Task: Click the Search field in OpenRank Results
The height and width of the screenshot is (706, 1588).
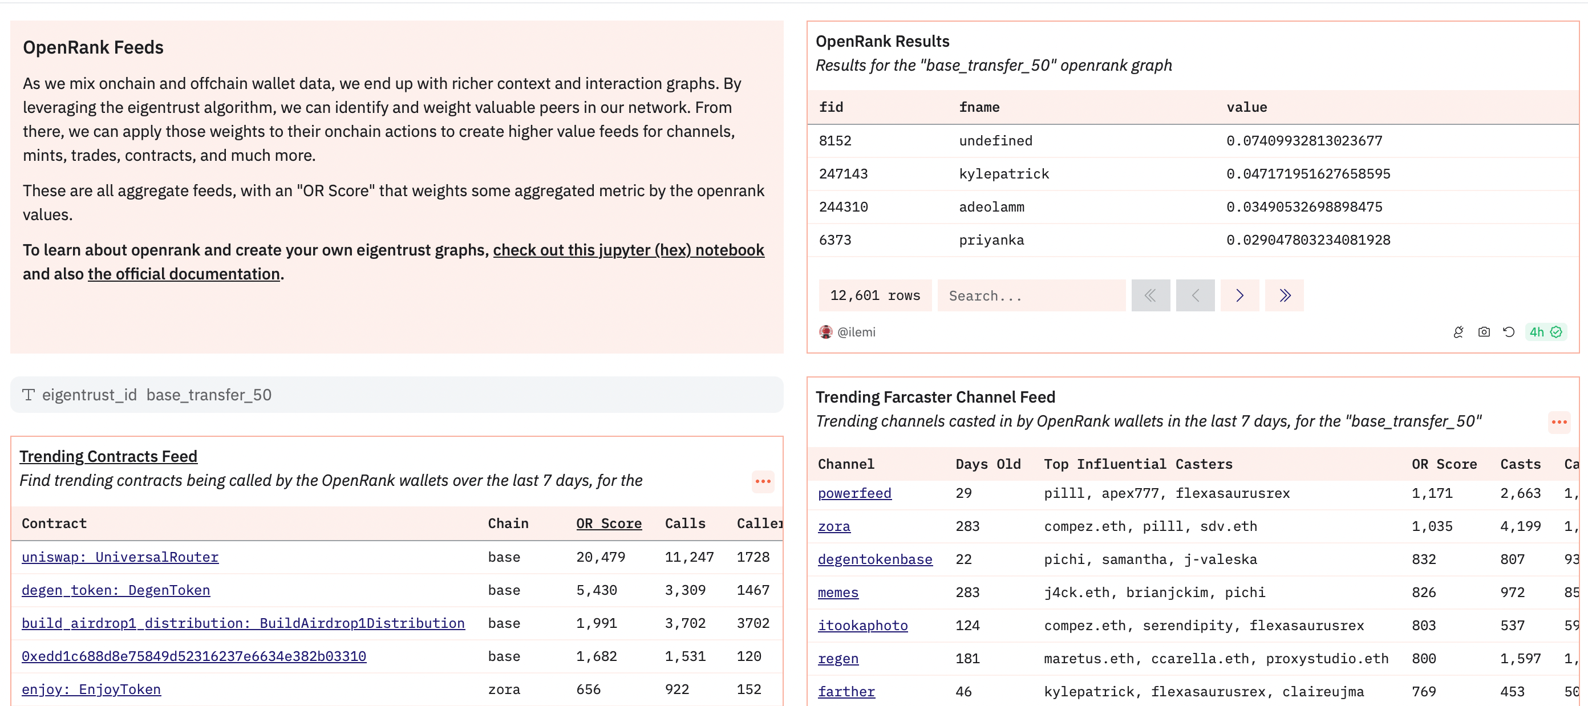Action: [1031, 296]
